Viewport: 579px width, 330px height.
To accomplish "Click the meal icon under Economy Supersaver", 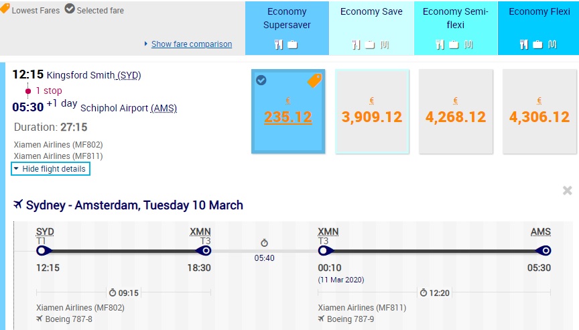I will click(x=279, y=45).
